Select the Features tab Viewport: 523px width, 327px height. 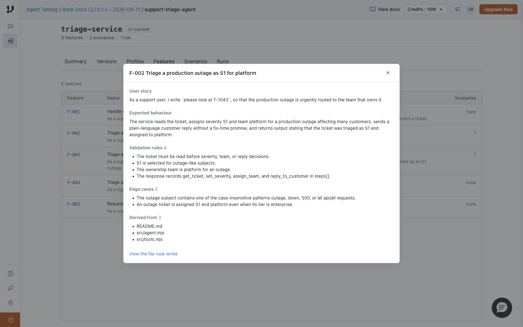tap(164, 61)
